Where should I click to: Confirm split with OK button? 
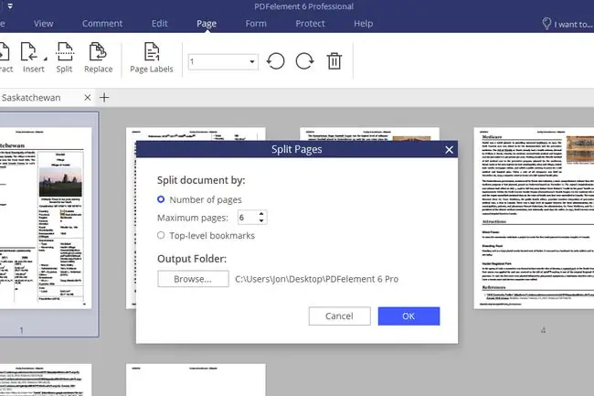pyautogui.click(x=408, y=316)
